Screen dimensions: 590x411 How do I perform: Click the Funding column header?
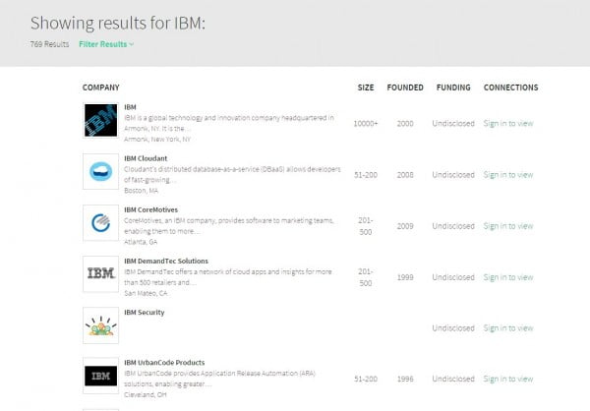click(452, 88)
